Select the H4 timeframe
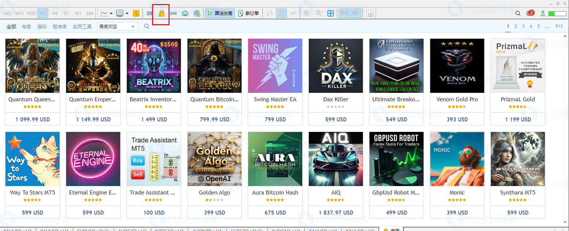The height and width of the screenshot is (231, 569). (55, 14)
